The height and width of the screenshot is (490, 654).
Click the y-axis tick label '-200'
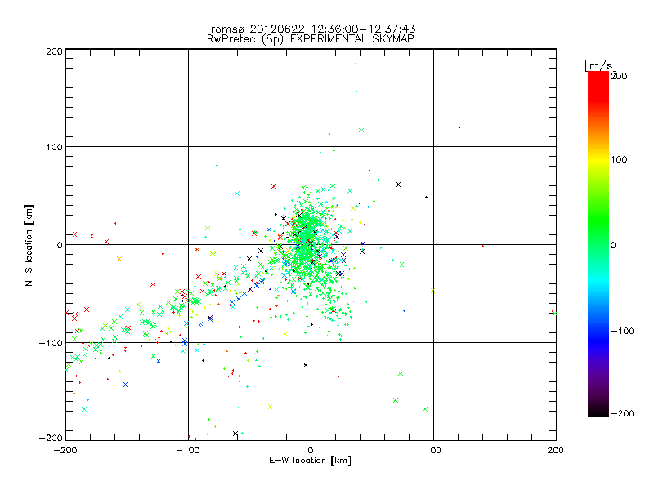(x=51, y=439)
